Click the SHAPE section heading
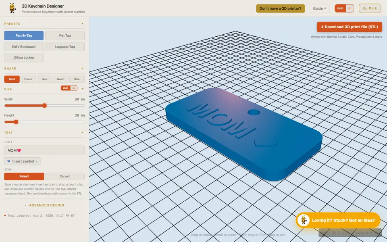Viewport: 387px width, 242px height. coord(10,69)
